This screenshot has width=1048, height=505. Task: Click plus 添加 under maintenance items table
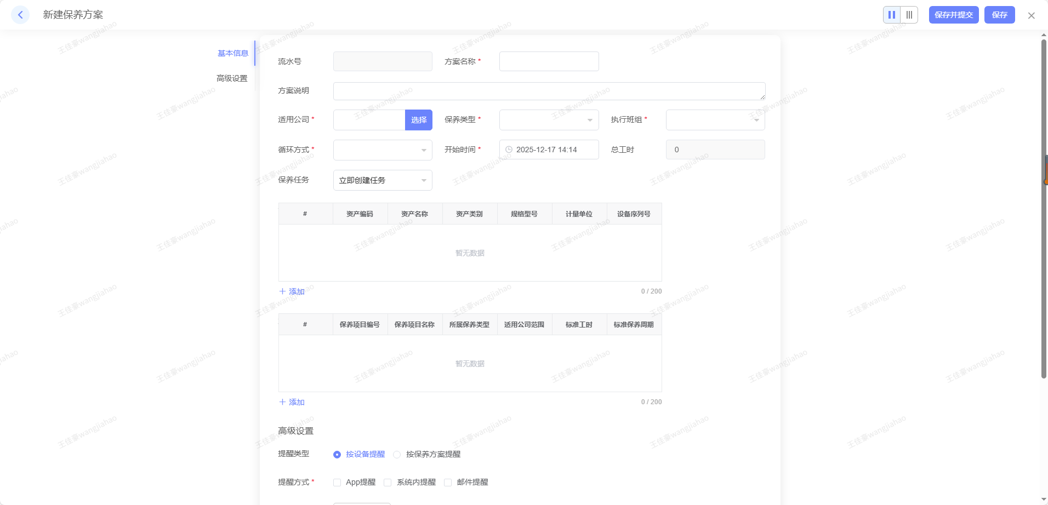coord(292,402)
